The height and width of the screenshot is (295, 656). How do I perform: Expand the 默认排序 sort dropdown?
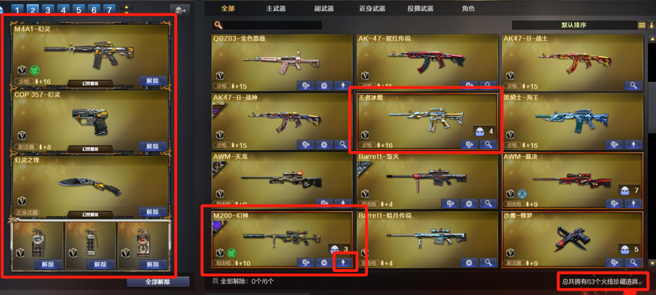574,25
